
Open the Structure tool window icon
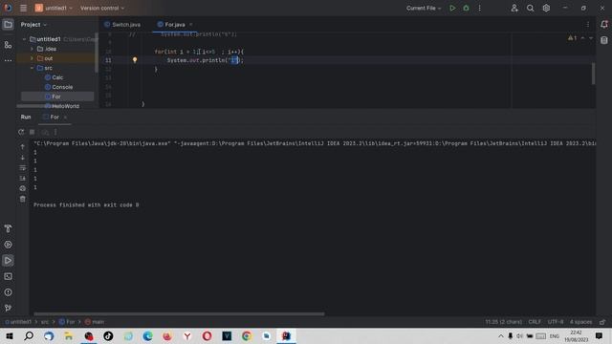coord(8,45)
